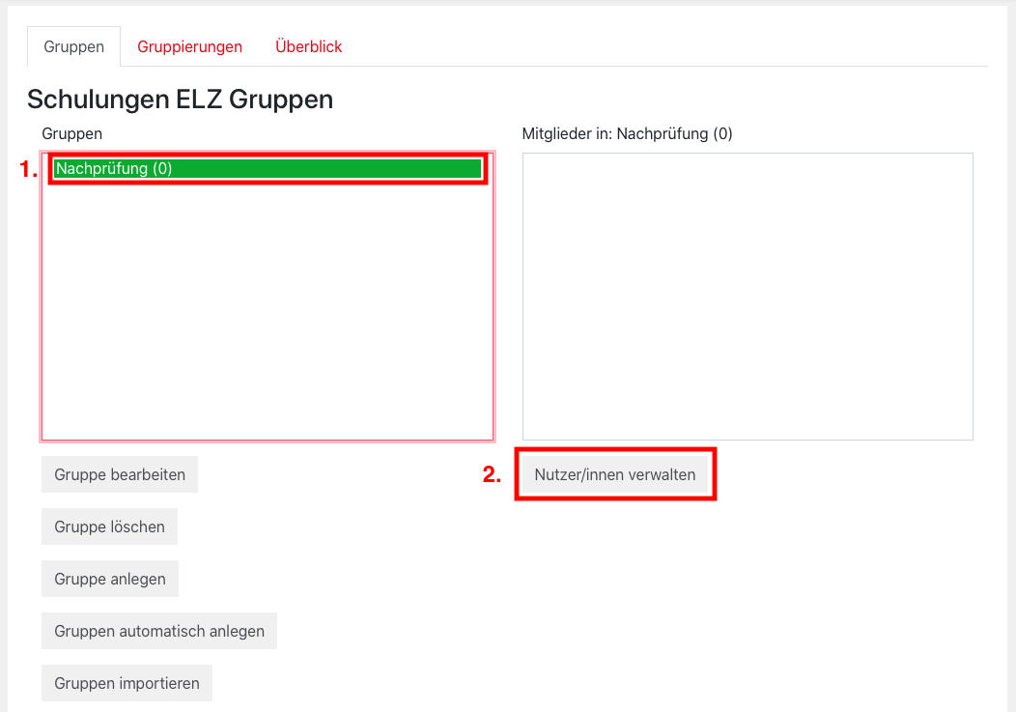Click the red step marker 1.

pos(29,169)
